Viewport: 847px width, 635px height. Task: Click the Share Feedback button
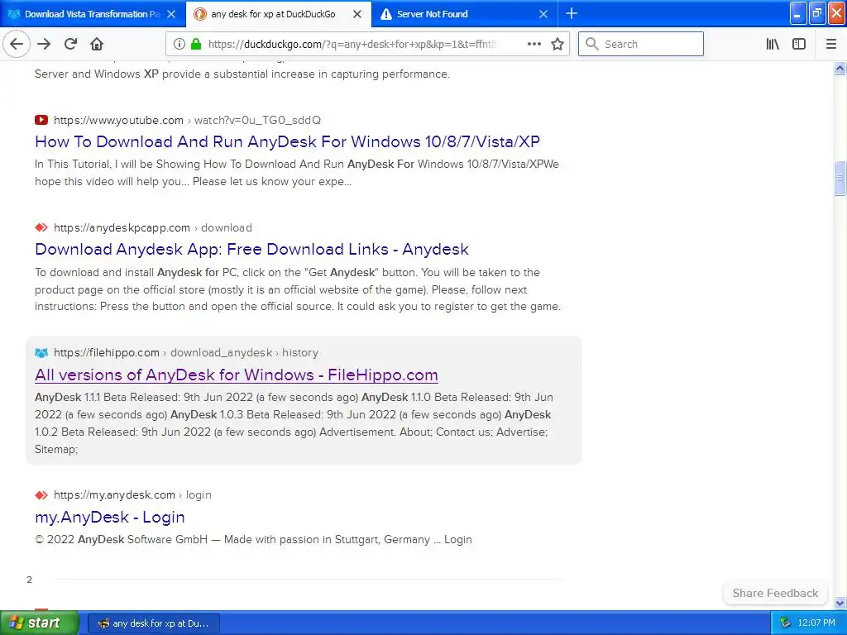pos(775,593)
